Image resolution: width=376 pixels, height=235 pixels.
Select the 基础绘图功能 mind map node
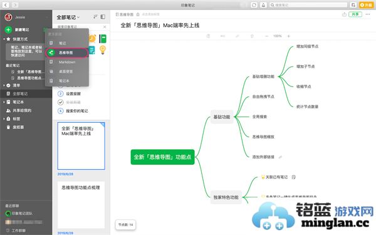point(263,76)
